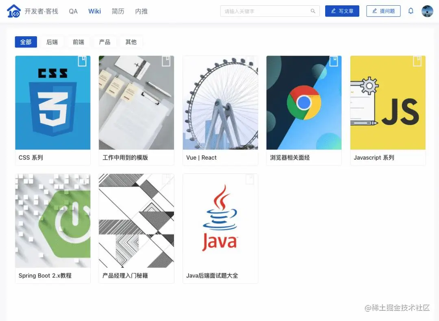Open the 内推 nav item

pos(141,11)
